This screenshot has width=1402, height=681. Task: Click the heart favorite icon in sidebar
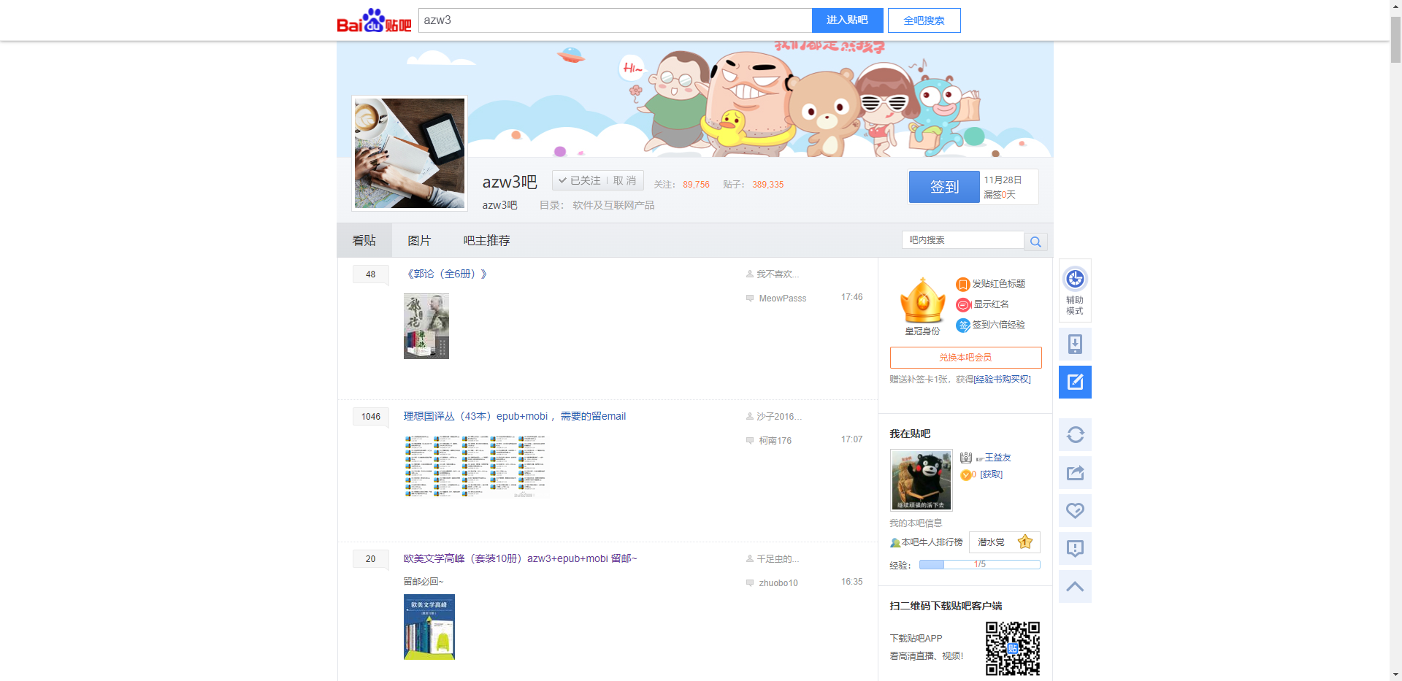click(1074, 510)
